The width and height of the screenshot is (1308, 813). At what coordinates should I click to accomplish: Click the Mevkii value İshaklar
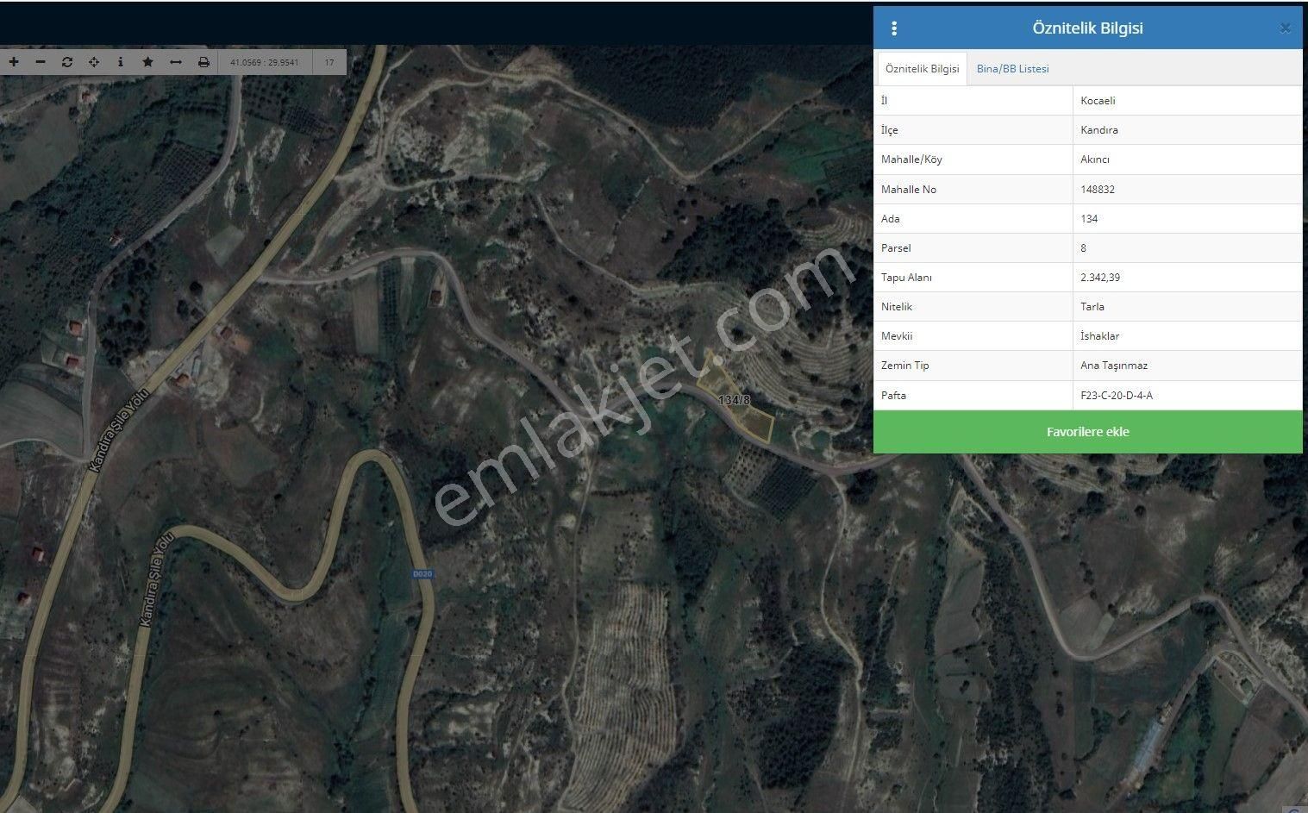point(1100,336)
